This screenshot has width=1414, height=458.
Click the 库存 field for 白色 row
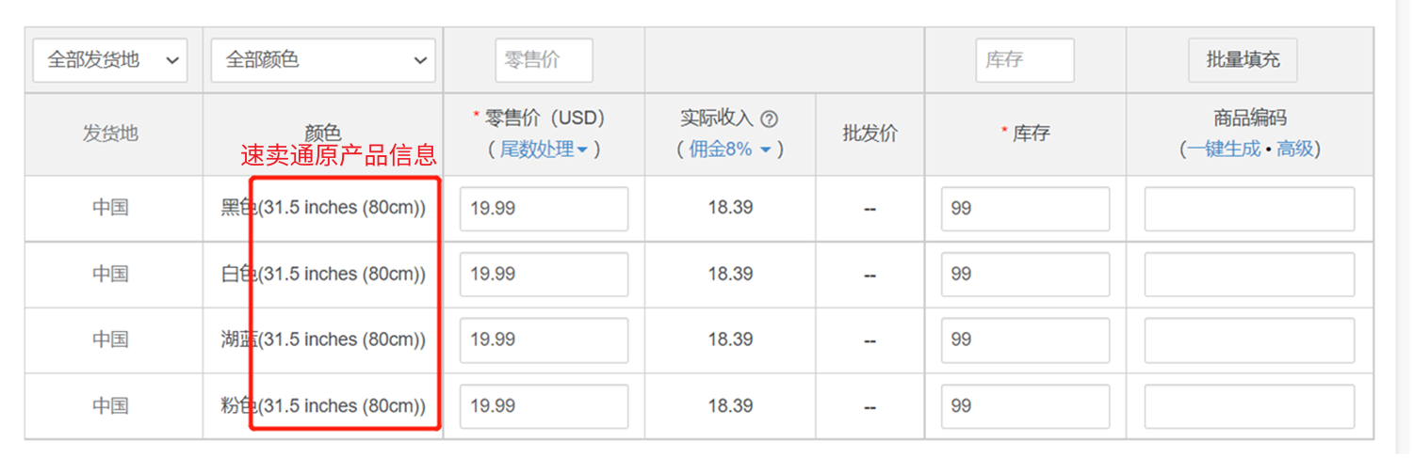tap(1025, 275)
